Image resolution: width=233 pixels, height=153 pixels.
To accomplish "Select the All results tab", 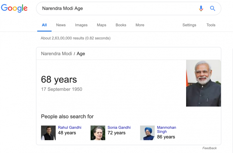I will click(x=44, y=25).
